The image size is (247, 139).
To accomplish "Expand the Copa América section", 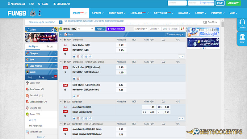I will pyautogui.click(x=41, y=66).
